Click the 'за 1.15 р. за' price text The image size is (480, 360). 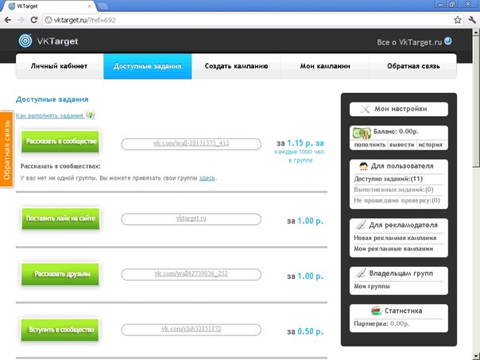click(300, 143)
